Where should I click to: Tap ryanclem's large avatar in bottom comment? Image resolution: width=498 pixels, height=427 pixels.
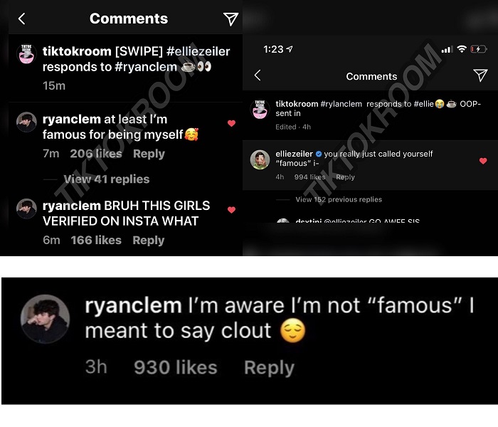[x=45, y=319]
